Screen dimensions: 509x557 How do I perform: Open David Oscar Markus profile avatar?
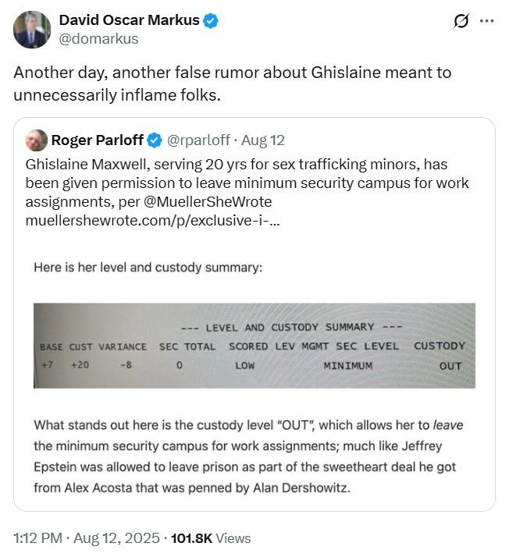tap(32, 30)
